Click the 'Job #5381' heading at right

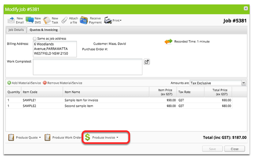[235, 21]
